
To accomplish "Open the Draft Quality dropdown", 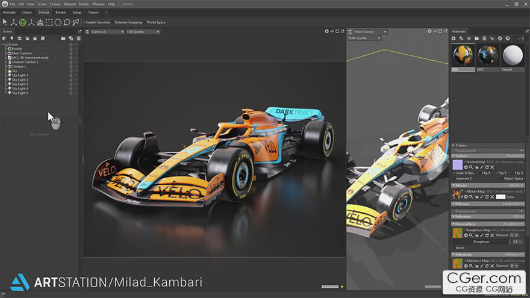I will pos(364,38).
